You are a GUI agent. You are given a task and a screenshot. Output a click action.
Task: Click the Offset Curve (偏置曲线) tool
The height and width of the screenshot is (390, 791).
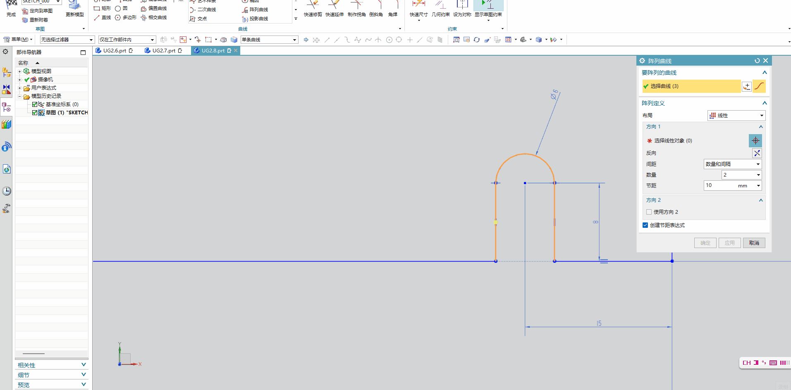coord(154,8)
